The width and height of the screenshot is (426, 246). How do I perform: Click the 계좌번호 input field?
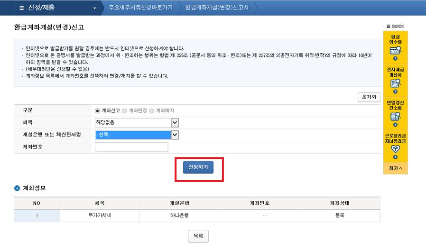[131, 147]
